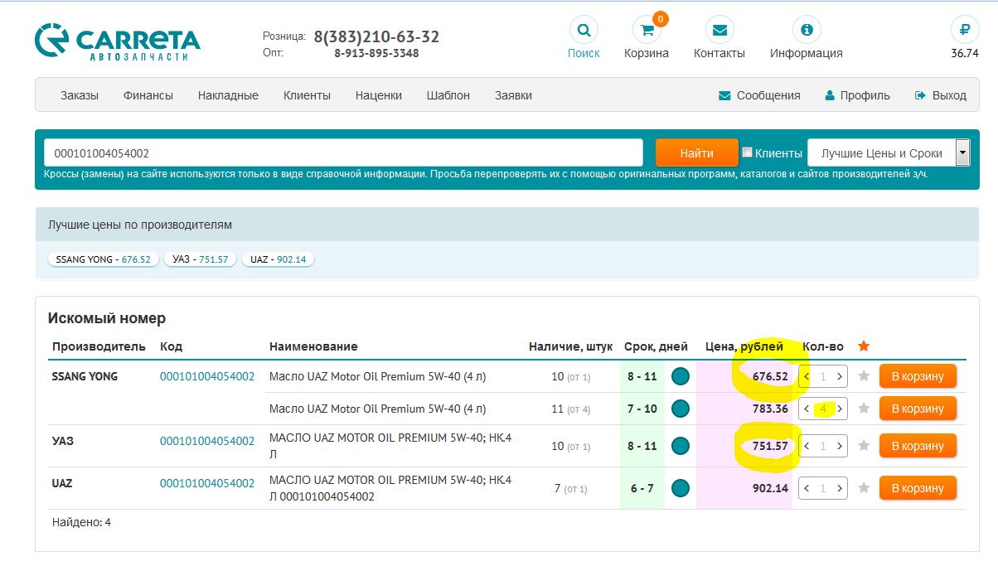Click teal info circle in 676.52 row
The image size is (998, 571).
(680, 376)
